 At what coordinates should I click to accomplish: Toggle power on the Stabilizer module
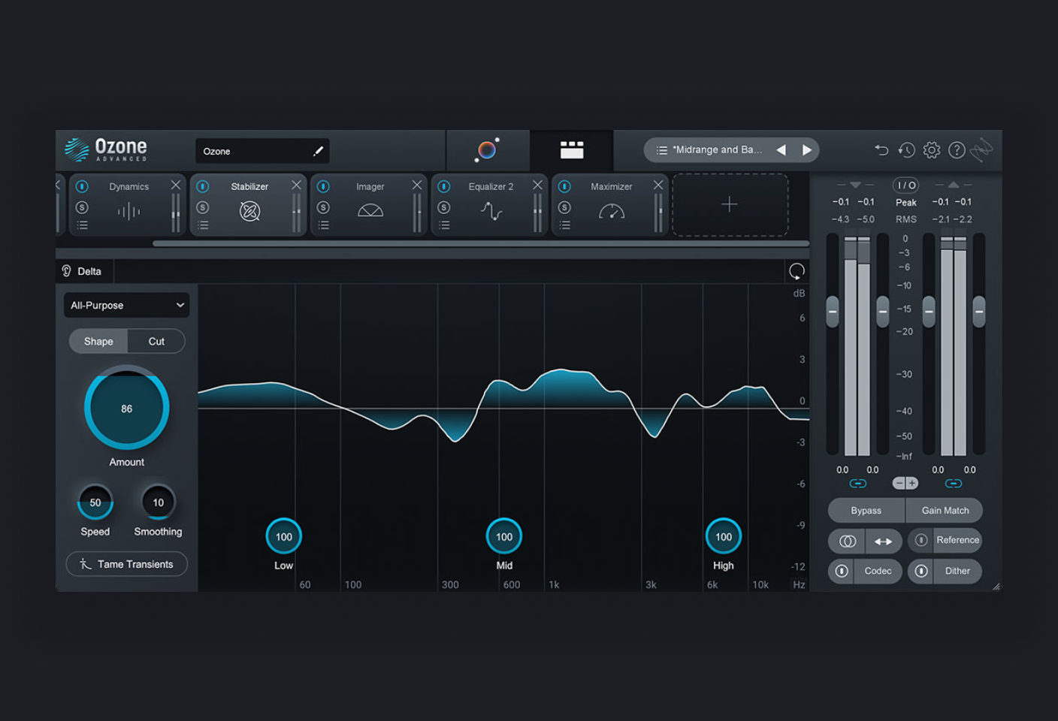203,186
